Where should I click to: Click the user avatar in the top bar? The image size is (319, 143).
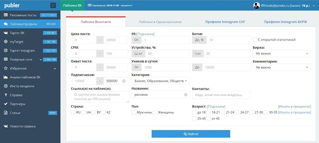pyautogui.click(x=256, y=5)
